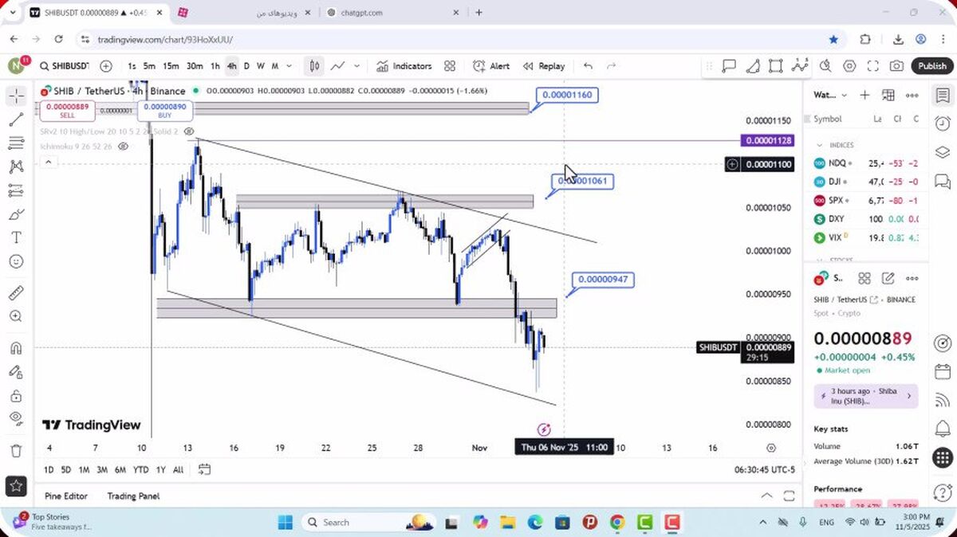Open the candlestick chart type button

[315, 66]
